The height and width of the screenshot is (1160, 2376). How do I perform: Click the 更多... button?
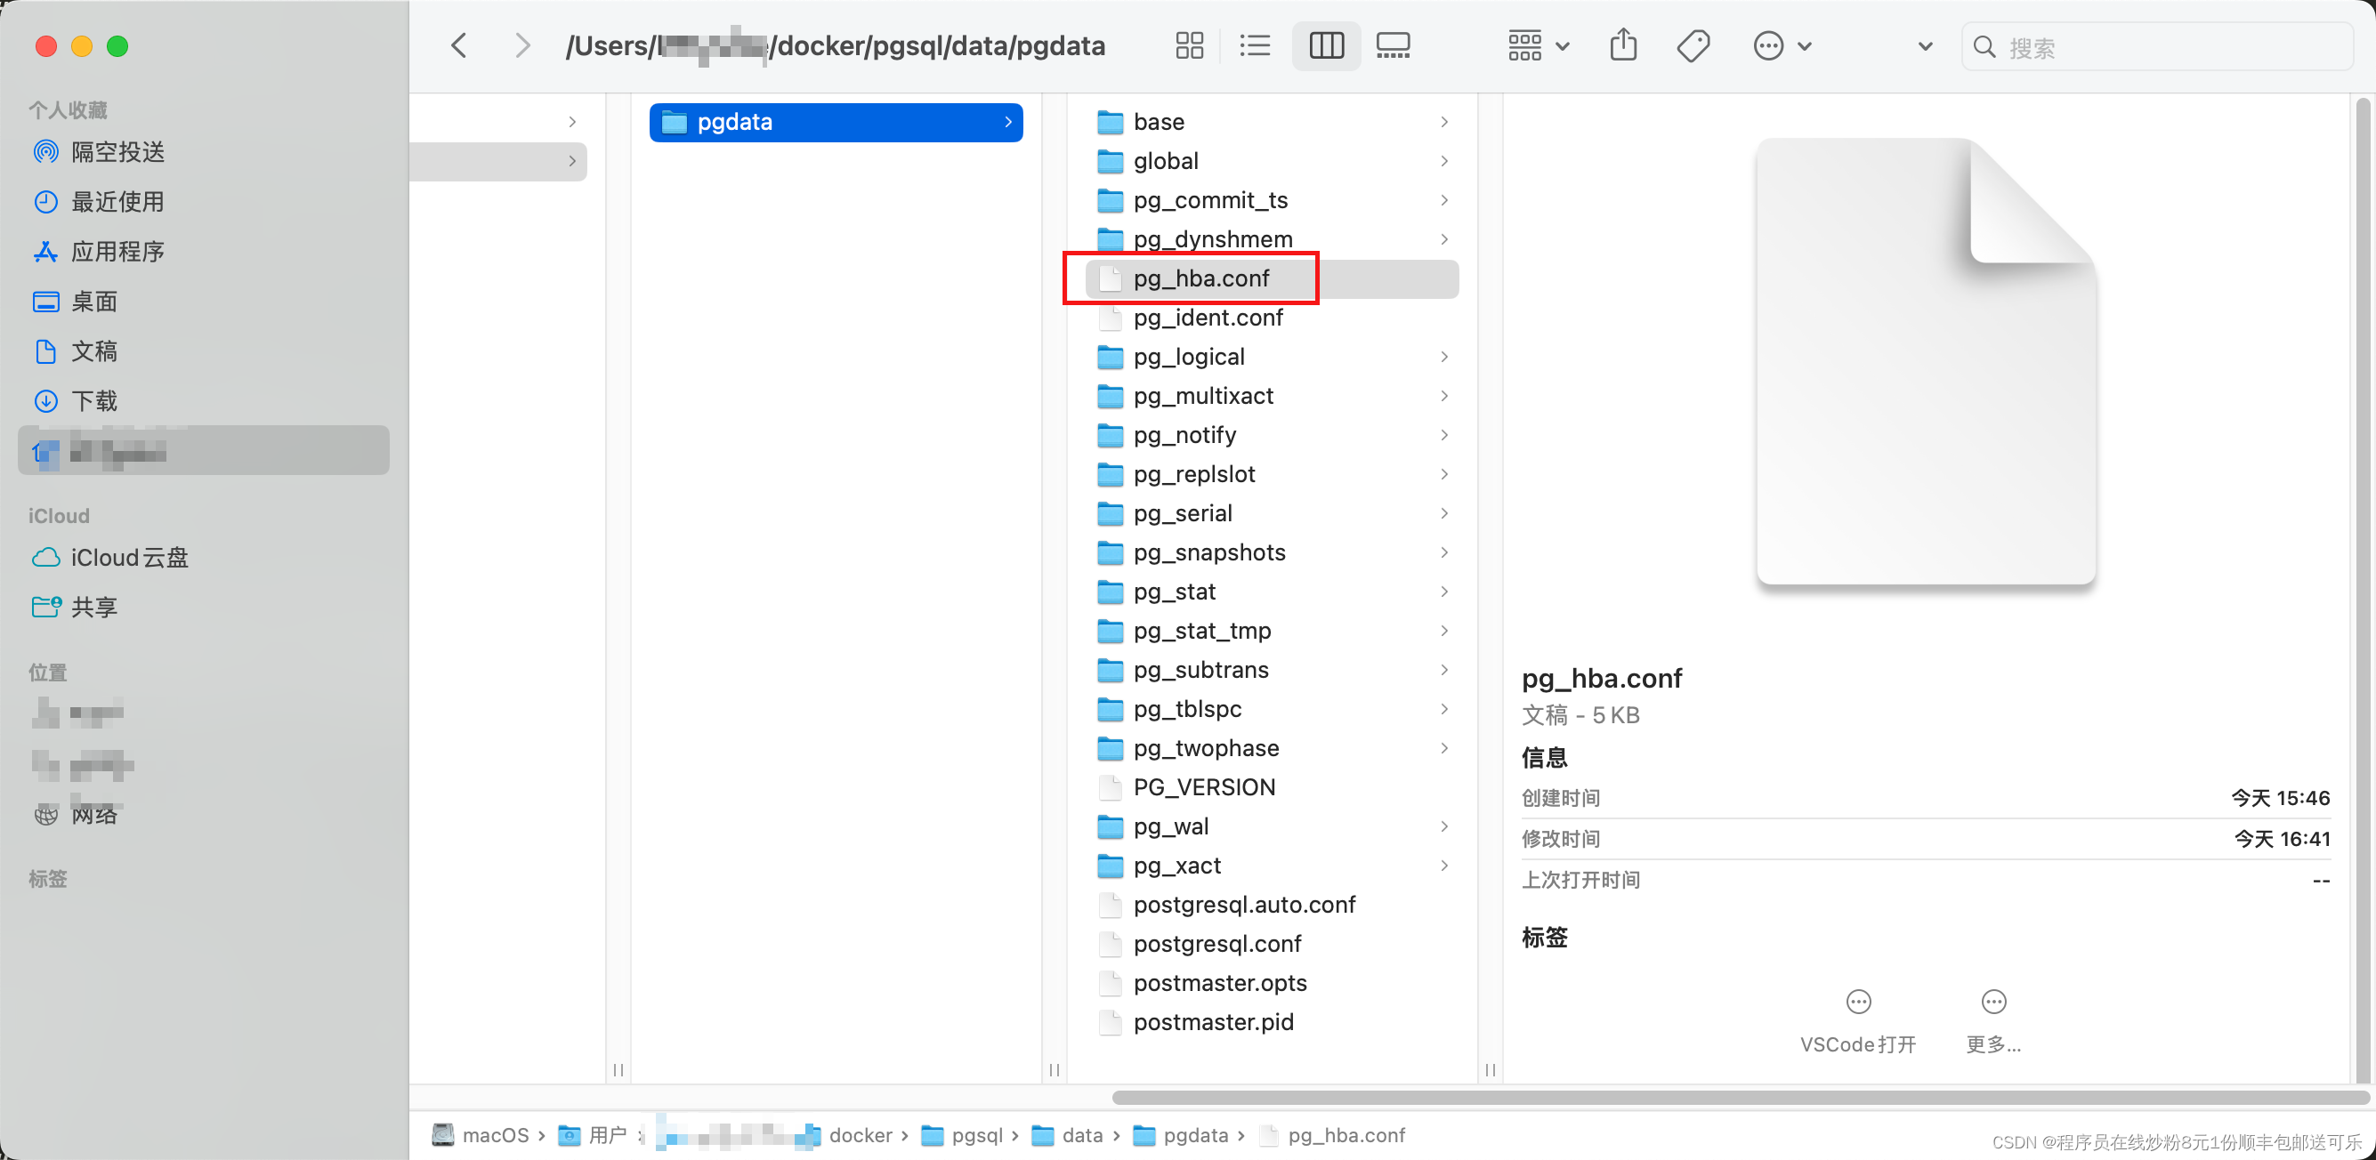tap(1993, 1019)
